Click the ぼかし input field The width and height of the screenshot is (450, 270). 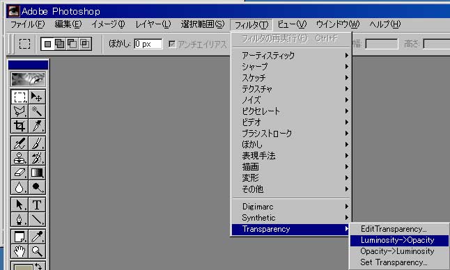tap(148, 44)
